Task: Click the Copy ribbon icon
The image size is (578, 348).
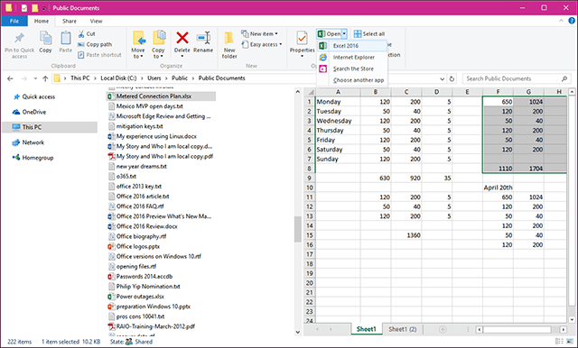Action: coord(46,38)
